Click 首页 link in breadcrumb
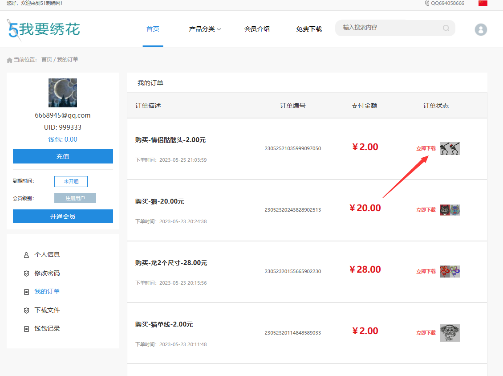Screen dimensions: 503x376 pos(46,60)
